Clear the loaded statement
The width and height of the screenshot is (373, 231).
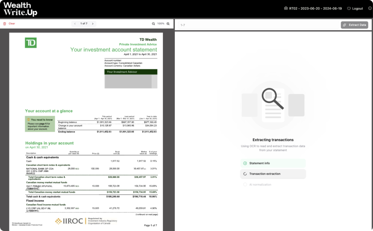pyautogui.click(x=9, y=24)
